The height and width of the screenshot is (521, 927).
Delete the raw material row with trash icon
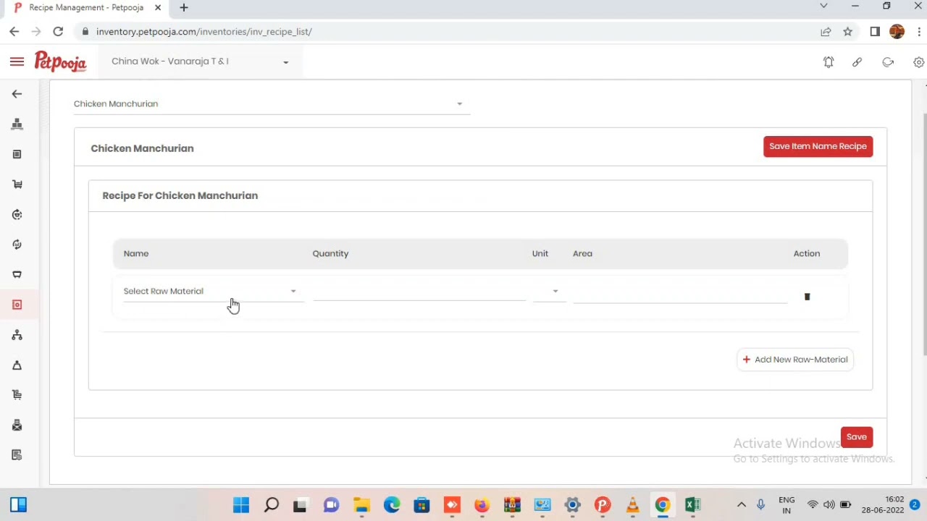click(807, 297)
